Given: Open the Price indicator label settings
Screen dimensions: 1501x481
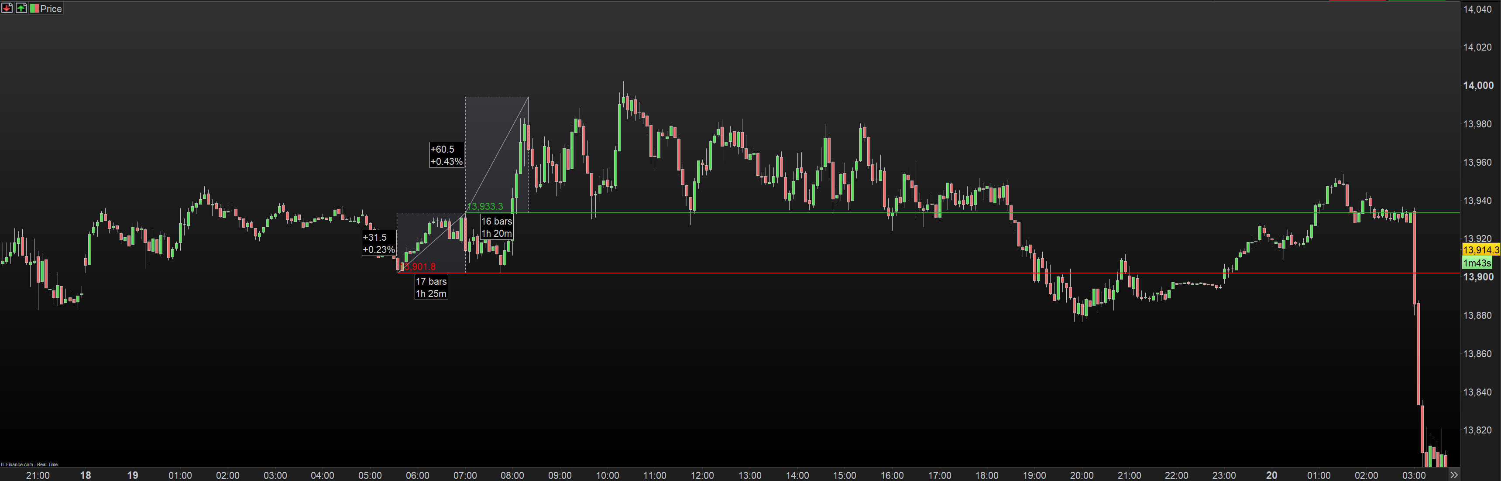Looking at the screenshot, I should click(x=51, y=9).
